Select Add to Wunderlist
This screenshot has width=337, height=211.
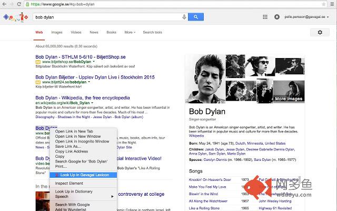[x=83, y=209]
